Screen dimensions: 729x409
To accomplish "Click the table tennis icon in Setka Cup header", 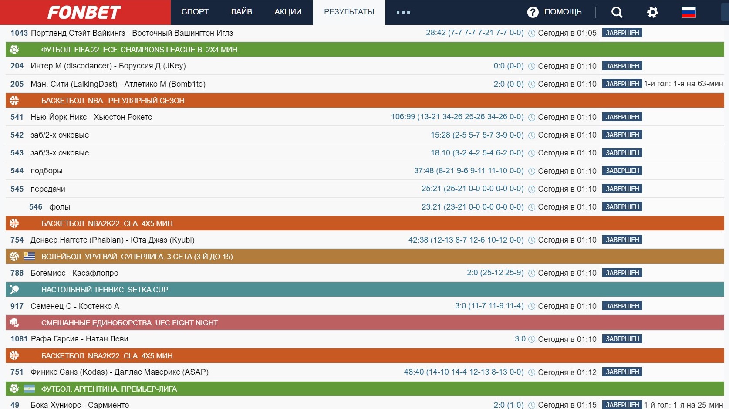I will (x=14, y=290).
